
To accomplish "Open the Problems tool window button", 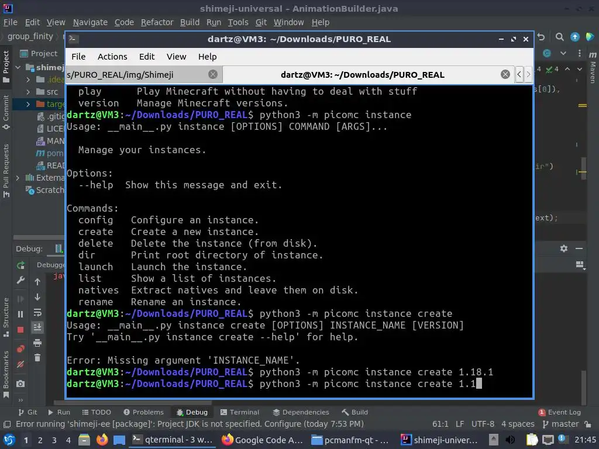I will click(143, 412).
